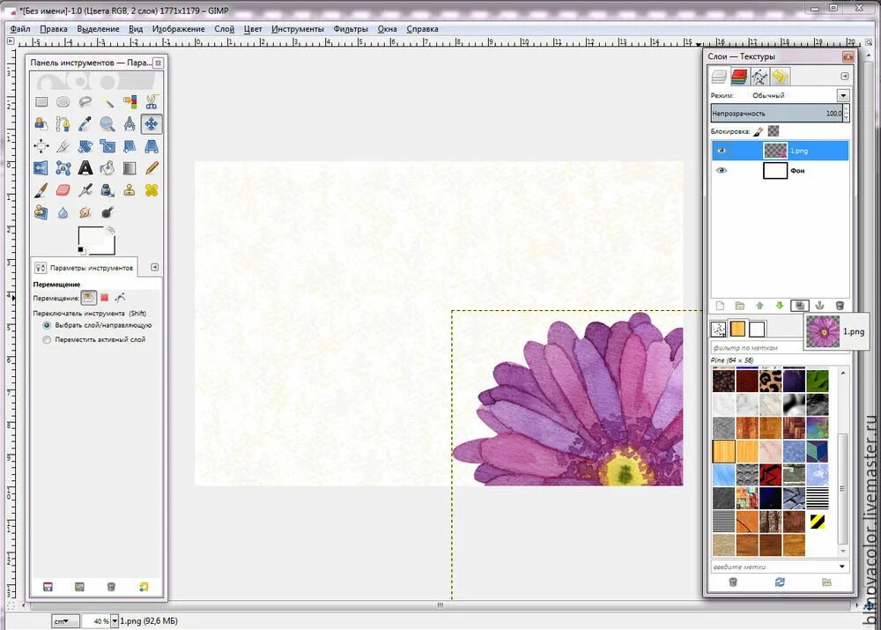Open the Режим layer mode dropdown

[843, 95]
